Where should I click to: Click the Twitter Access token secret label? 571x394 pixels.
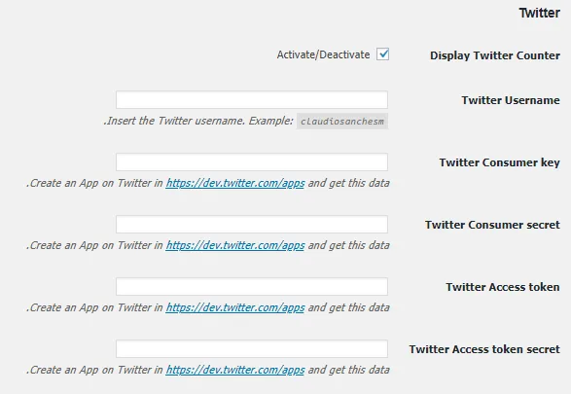coord(484,349)
